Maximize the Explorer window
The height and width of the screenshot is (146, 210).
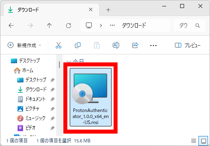point(182,6)
